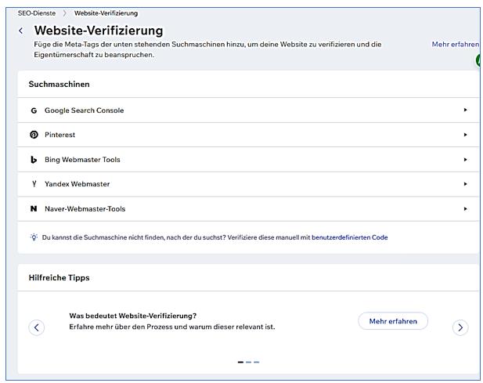The image size is (483, 383).
Task: Go back using the arrow beside Website-Verifizierung
Action: (20, 31)
